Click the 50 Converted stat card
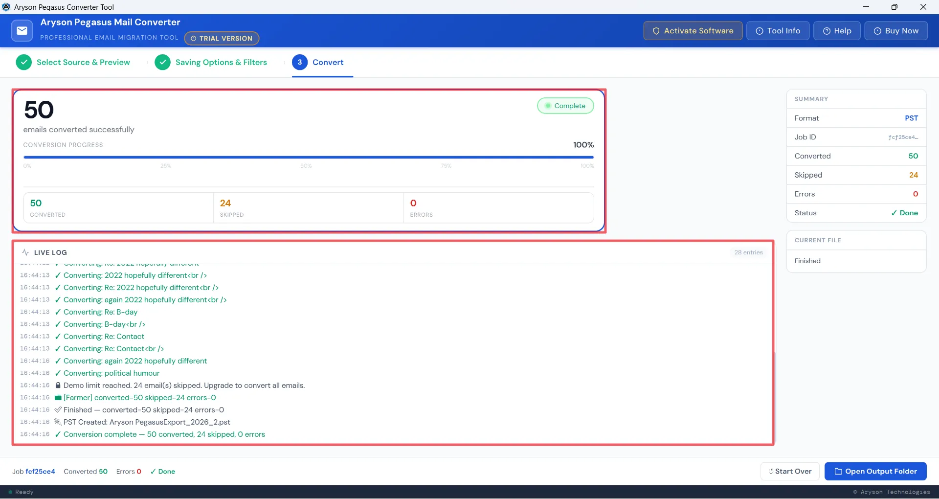This screenshot has width=939, height=499. (x=118, y=208)
